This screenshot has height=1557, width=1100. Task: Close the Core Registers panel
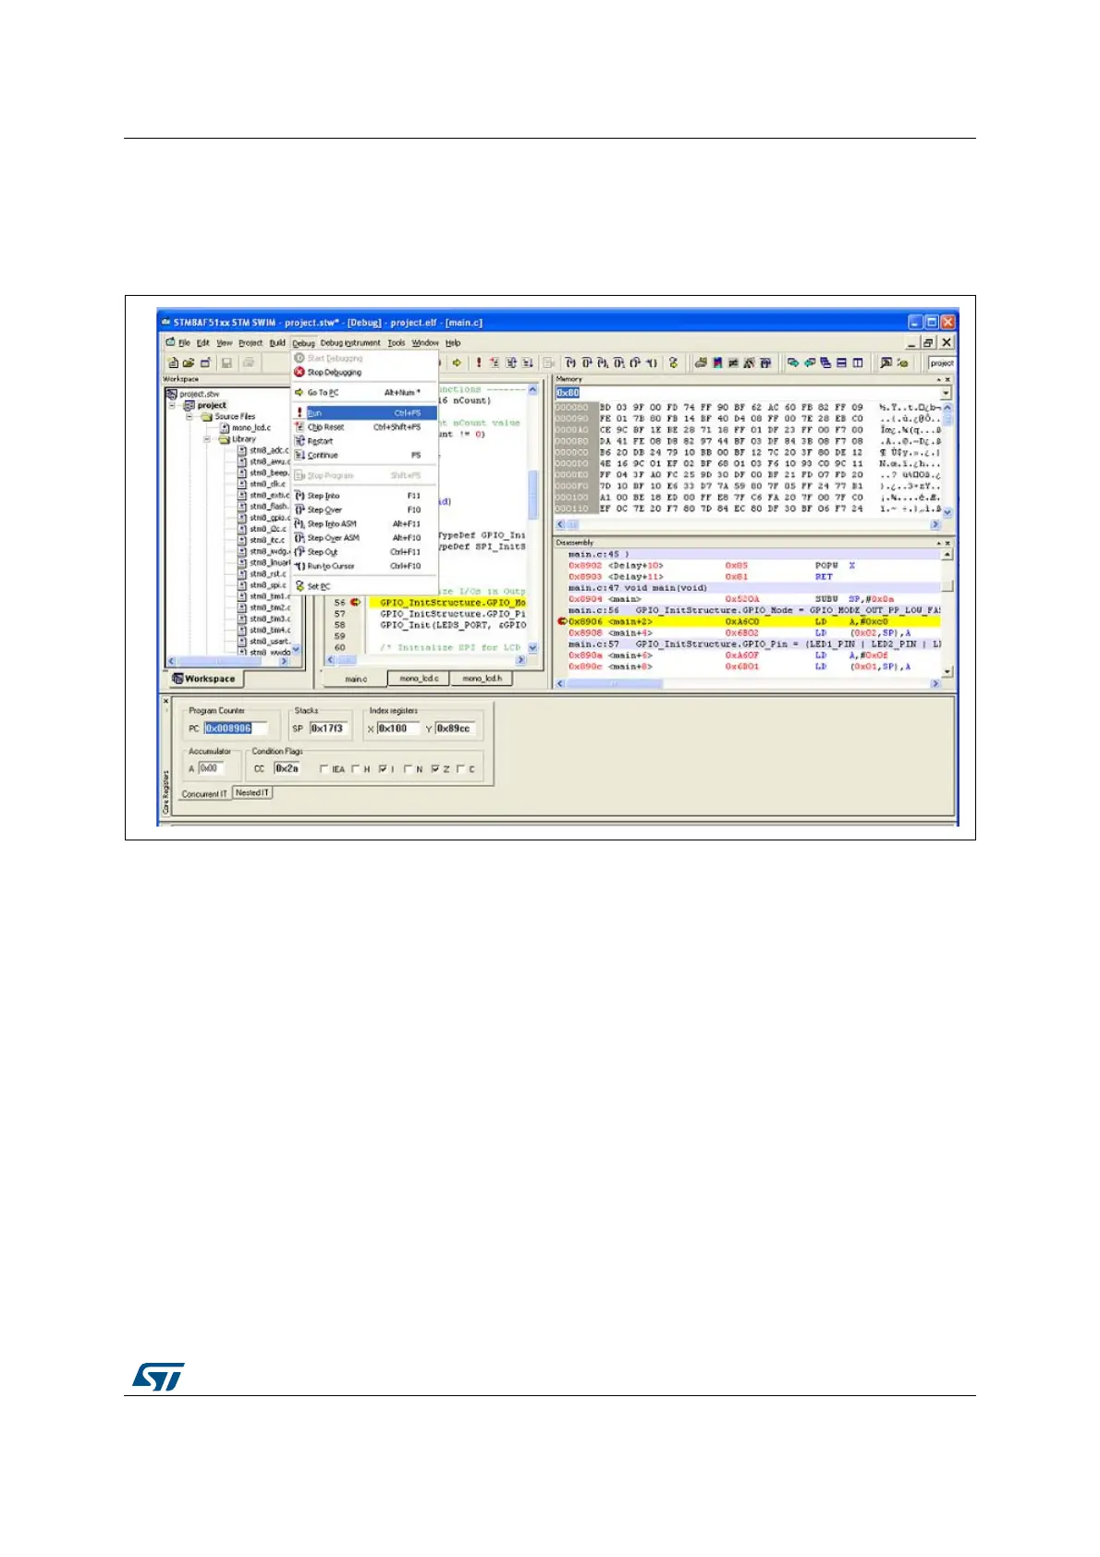pyautogui.click(x=166, y=702)
